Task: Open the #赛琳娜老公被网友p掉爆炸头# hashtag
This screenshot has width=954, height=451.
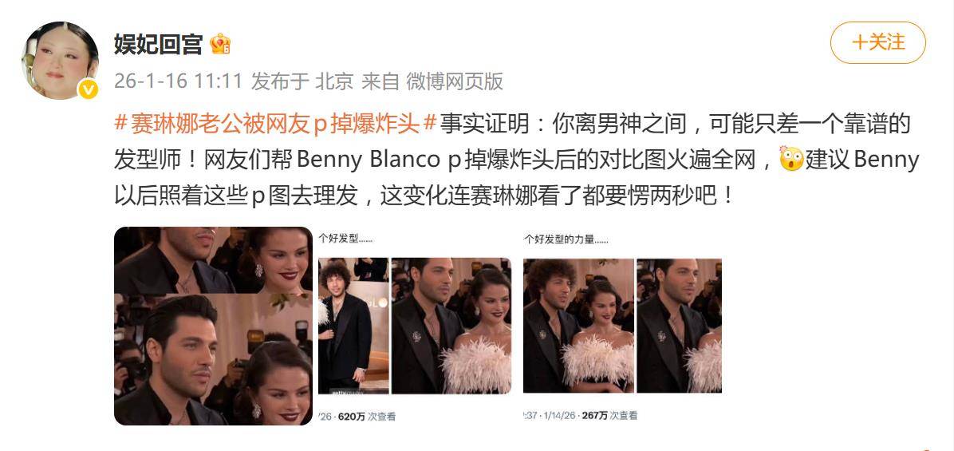Action: click(x=276, y=125)
